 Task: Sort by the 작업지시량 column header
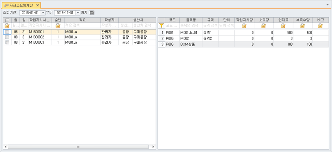pyautogui.click(x=244, y=20)
